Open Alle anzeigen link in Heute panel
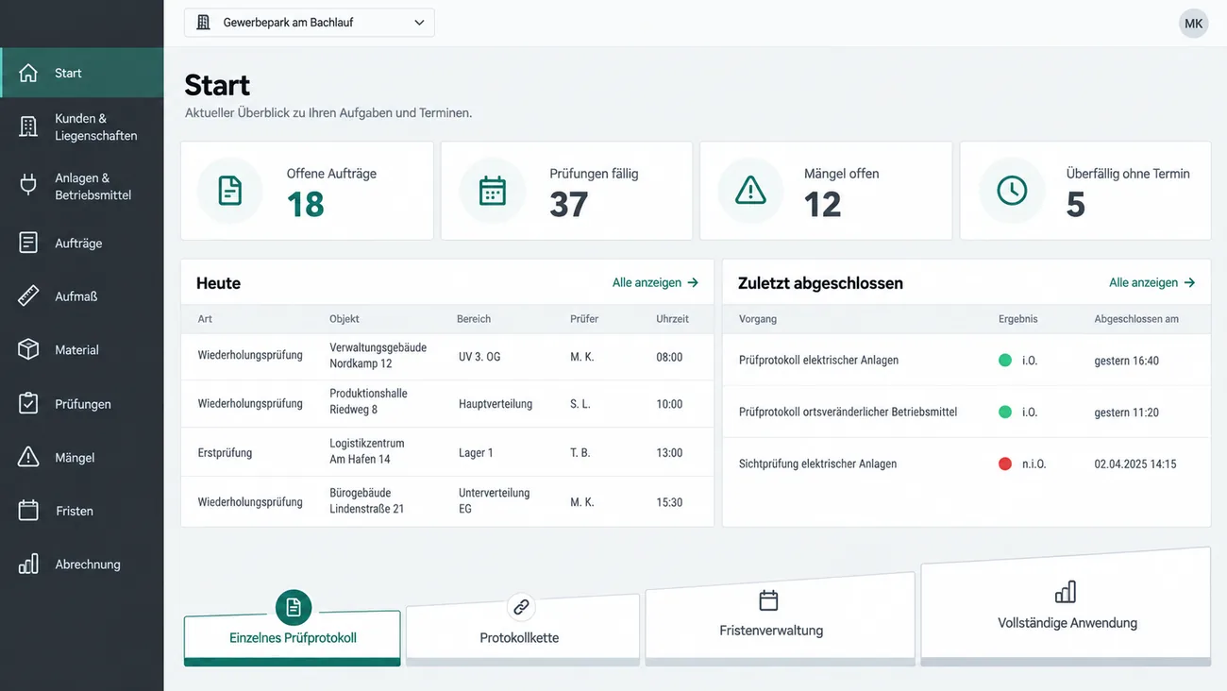 [655, 282]
